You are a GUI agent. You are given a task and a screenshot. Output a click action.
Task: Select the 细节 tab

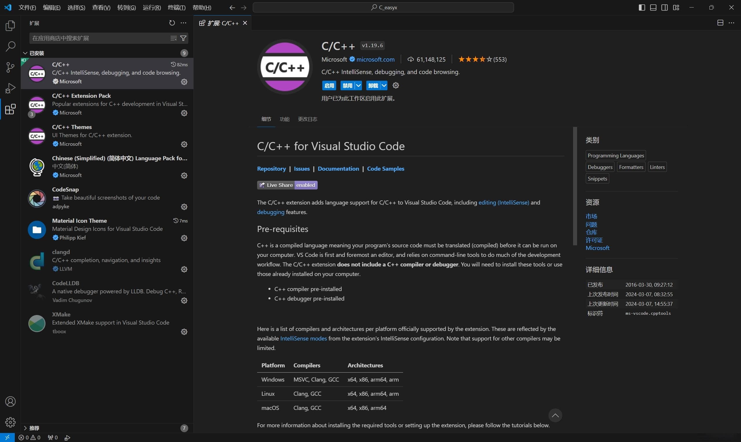266,119
